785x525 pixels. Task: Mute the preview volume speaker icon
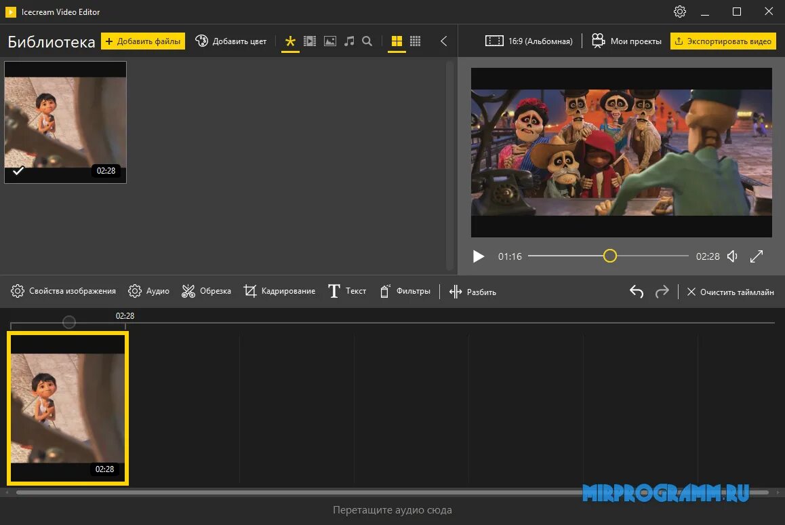pyautogui.click(x=732, y=256)
